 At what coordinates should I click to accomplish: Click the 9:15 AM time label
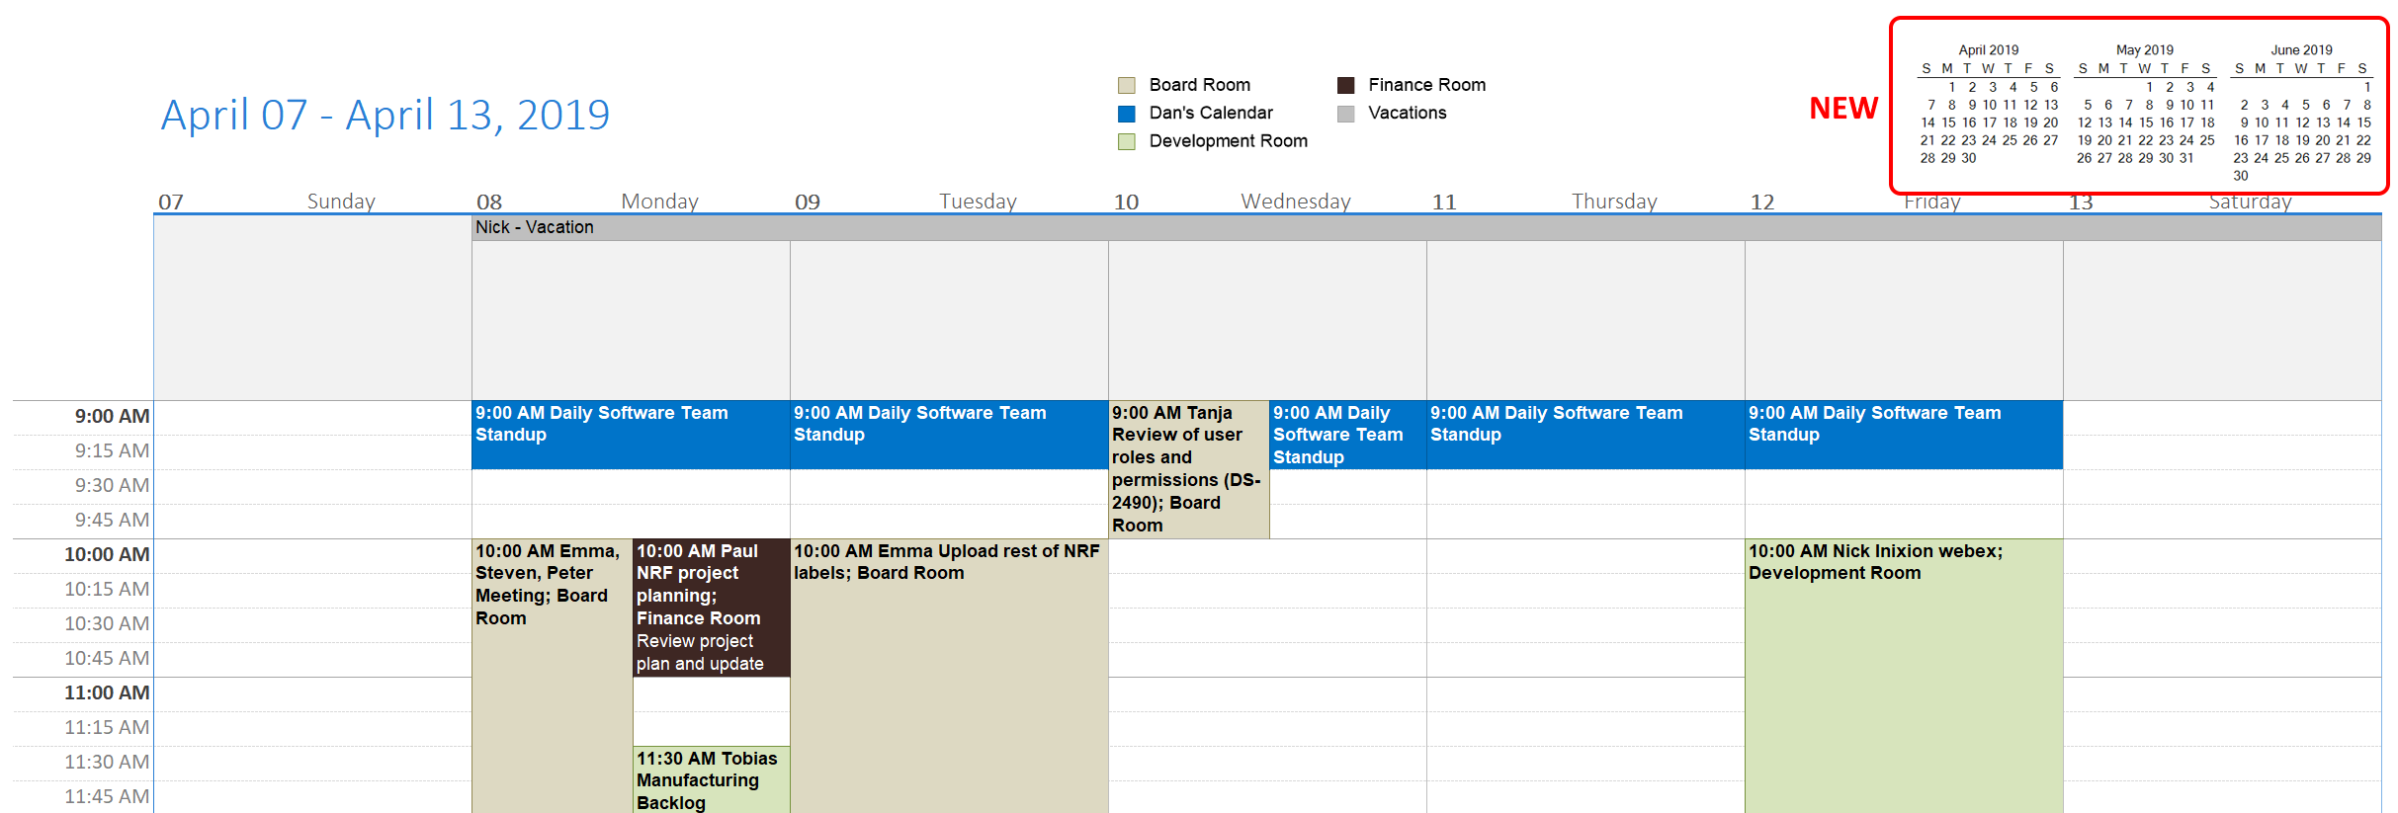coord(112,451)
